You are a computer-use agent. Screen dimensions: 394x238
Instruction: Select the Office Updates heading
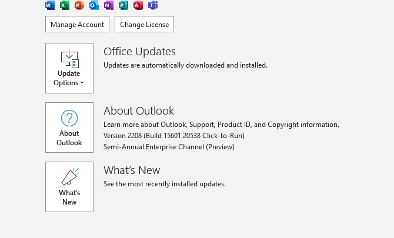tap(139, 52)
